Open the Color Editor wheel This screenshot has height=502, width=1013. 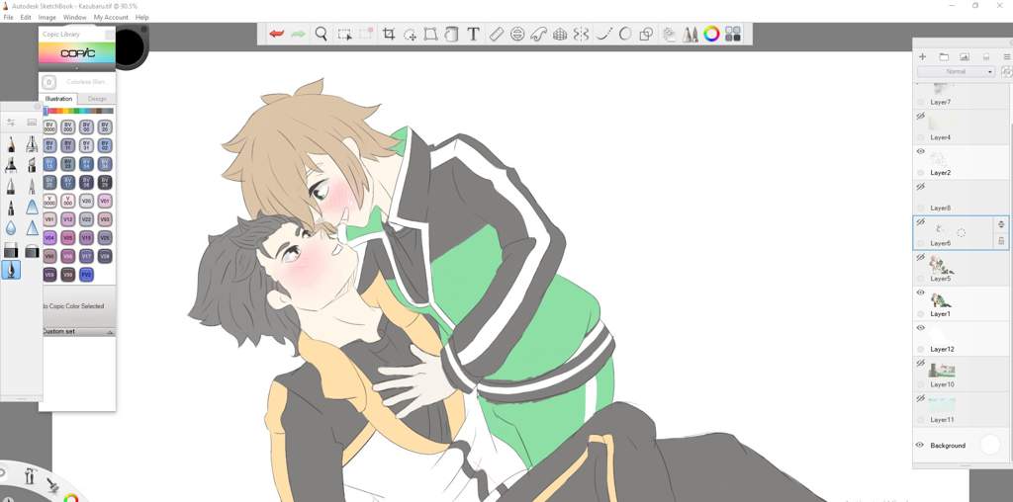pyautogui.click(x=712, y=35)
